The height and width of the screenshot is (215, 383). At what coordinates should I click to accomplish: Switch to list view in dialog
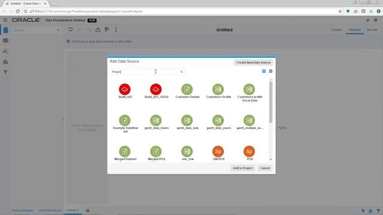pos(270,71)
